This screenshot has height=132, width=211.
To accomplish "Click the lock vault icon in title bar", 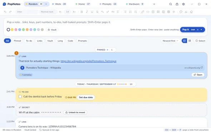I will (x=177, y=4).
